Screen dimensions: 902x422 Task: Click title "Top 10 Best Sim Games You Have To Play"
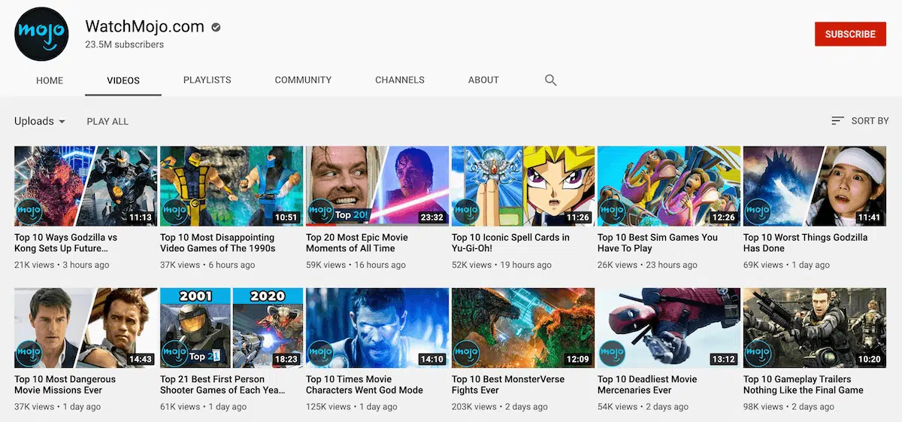click(x=658, y=243)
